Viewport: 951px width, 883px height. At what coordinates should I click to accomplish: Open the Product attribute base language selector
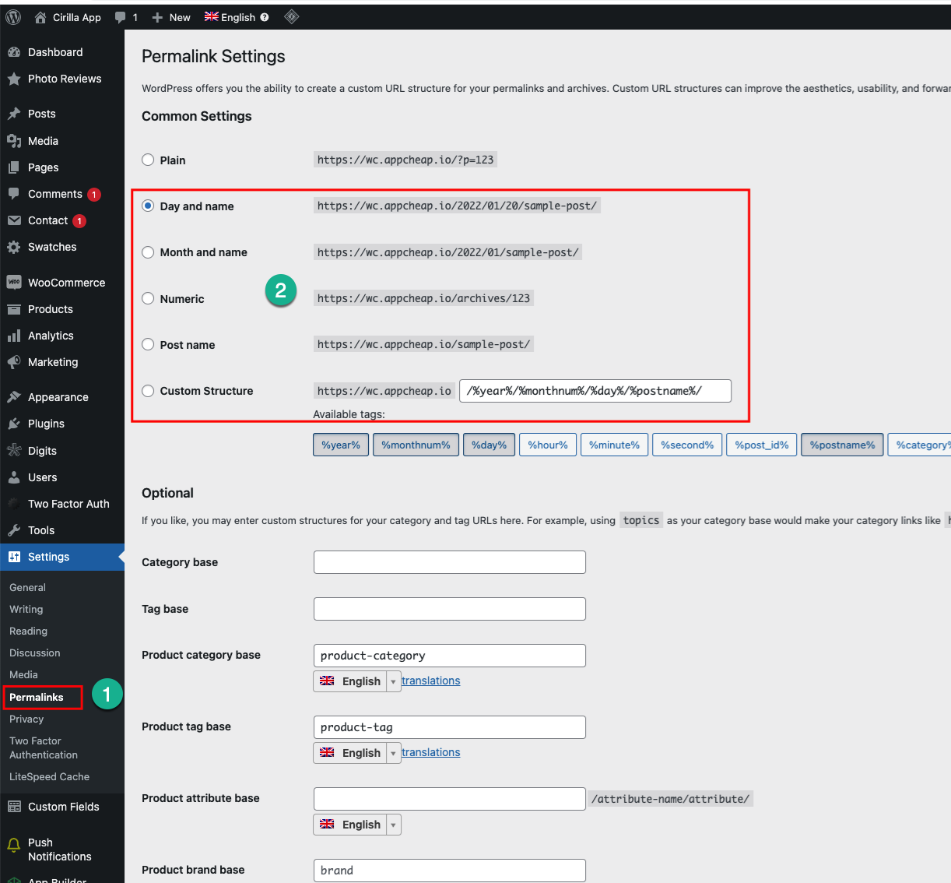click(x=394, y=824)
